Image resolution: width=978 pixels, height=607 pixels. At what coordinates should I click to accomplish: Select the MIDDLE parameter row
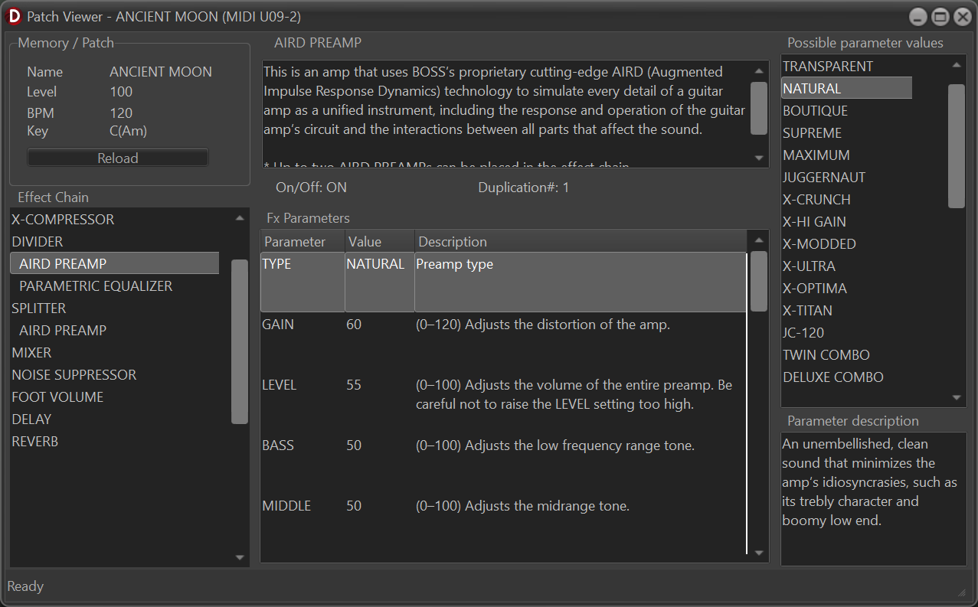(286, 506)
